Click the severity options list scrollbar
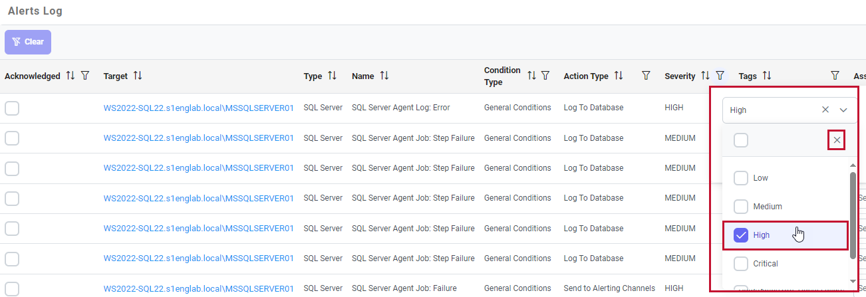Image resolution: width=866 pixels, height=297 pixels. click(x=853, y=216)
